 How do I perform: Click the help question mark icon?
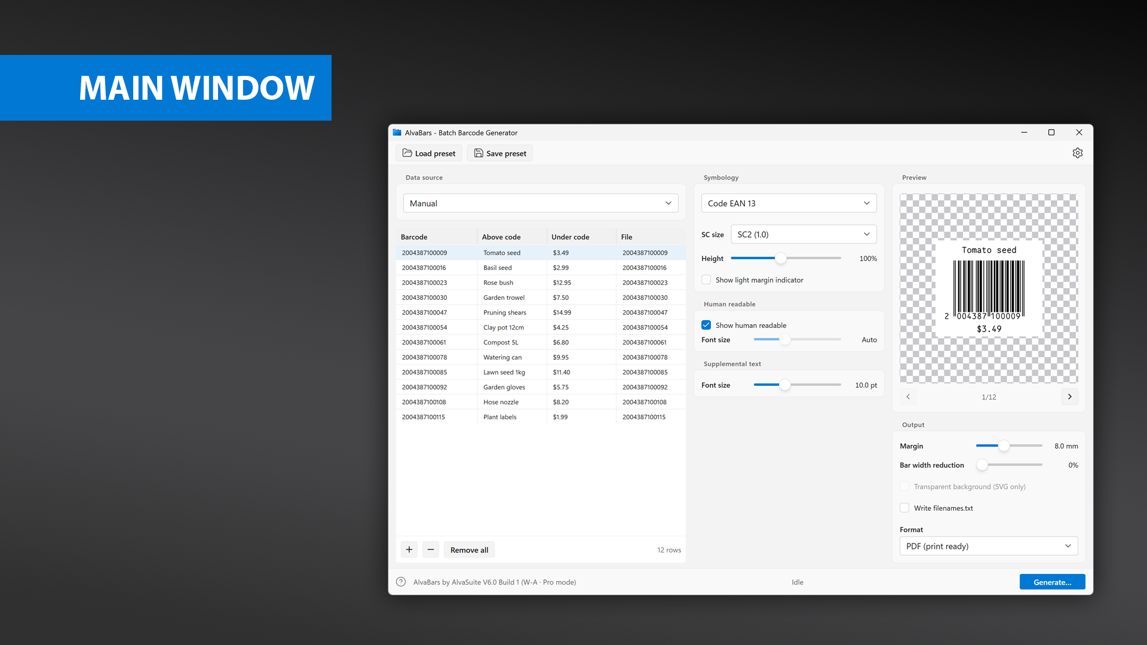pyautogui.click(x=401, y=582)
